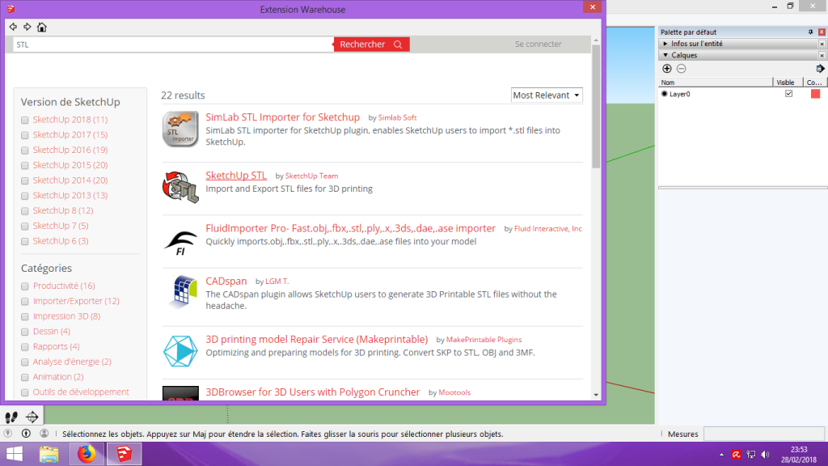This screenshot has width=828, height=466.
Task: Open the 3D printing model Repair Service link
Action: coord(316,339)
